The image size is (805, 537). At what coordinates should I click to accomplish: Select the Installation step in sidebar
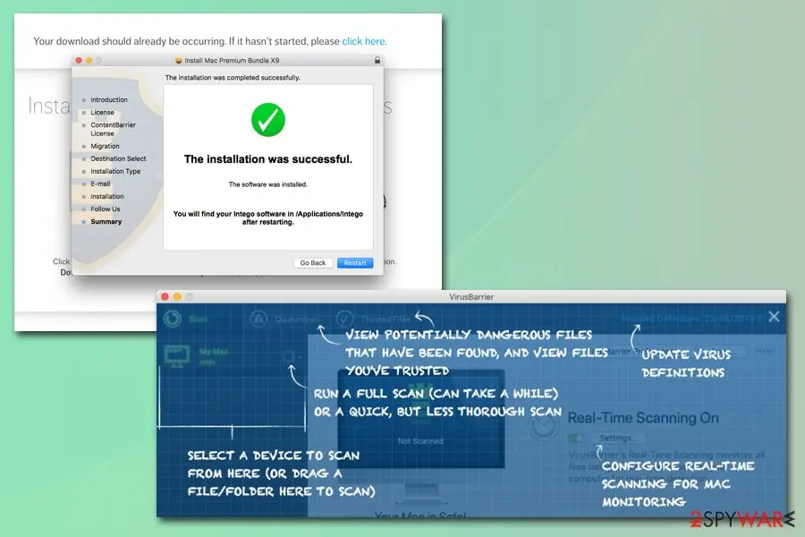tap(106, 196)
